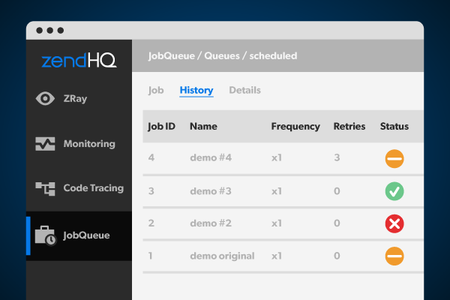450x300 pixels.
Task: Click orange status icon for demo #4
Action: click(394, 159)
